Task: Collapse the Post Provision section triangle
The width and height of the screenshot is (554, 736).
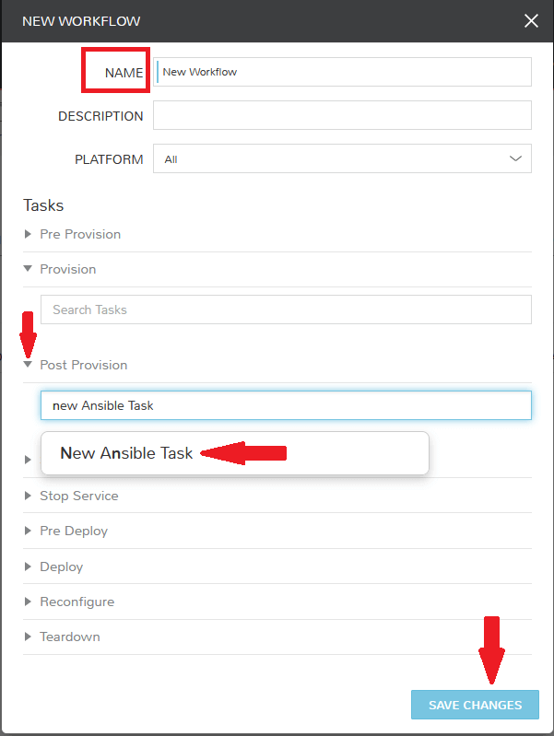Action: click(29, 365)
